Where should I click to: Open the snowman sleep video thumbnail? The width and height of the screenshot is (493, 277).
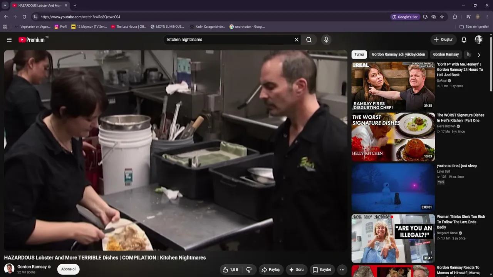[x=393, y=187]
